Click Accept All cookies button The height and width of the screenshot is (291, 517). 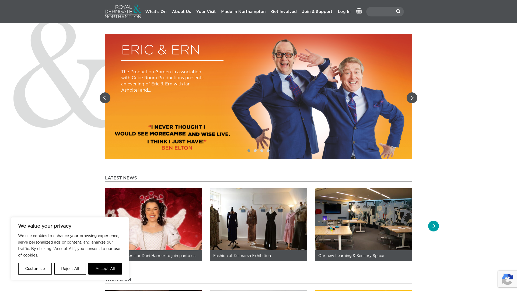click(x=105, y=269)
